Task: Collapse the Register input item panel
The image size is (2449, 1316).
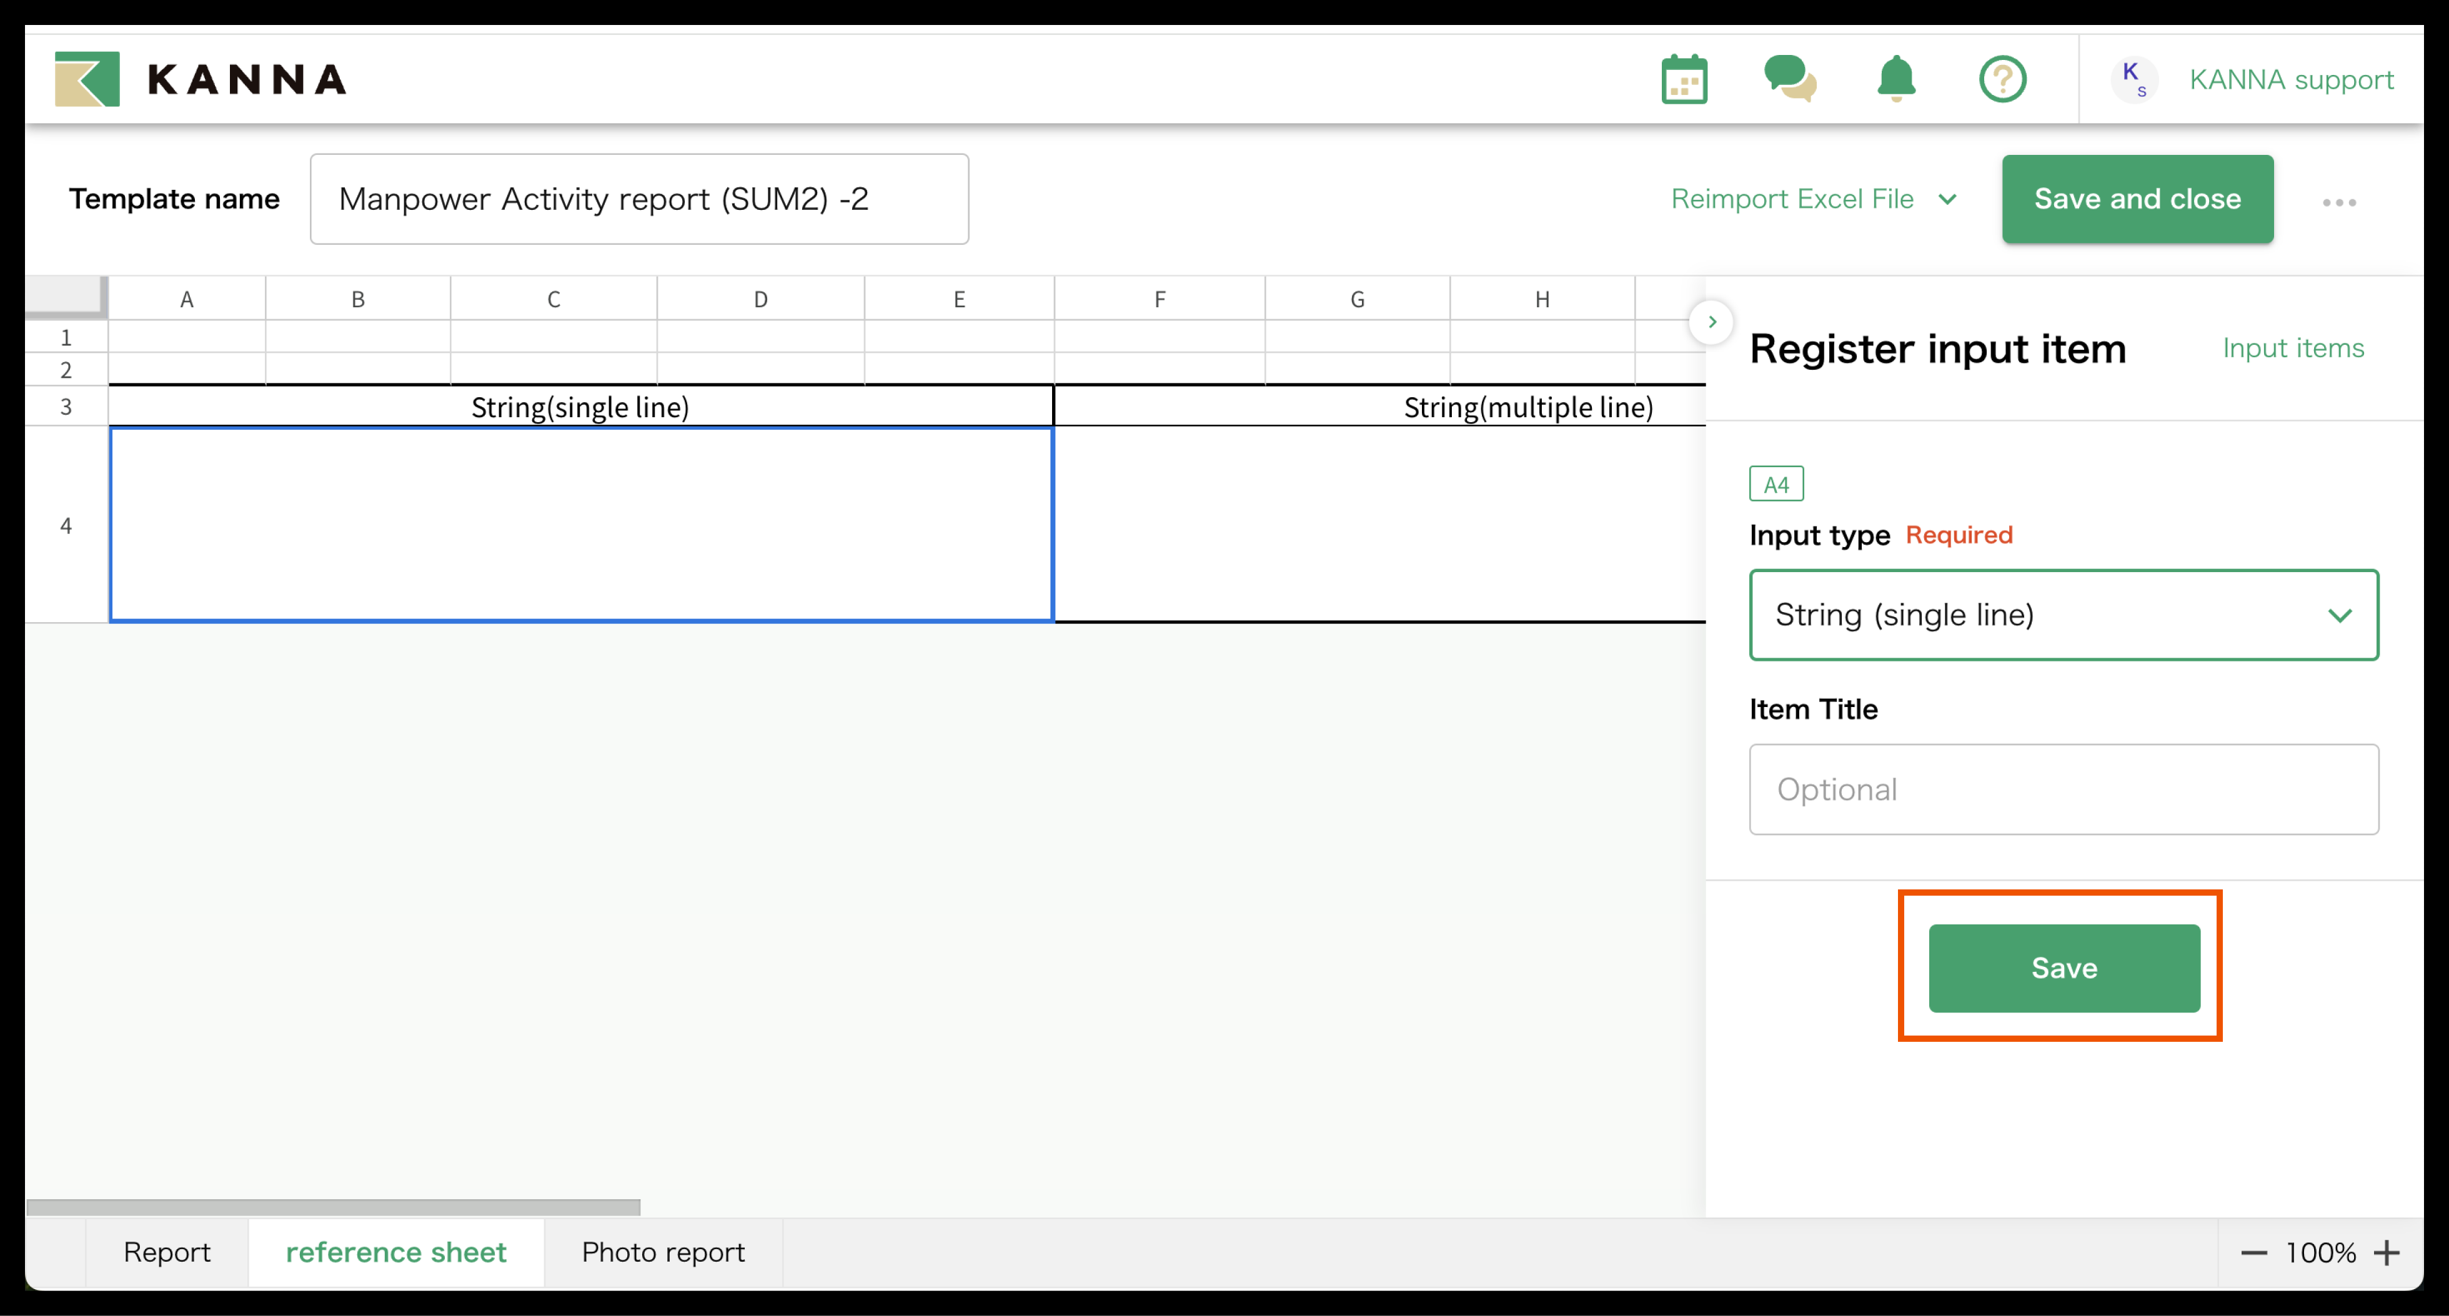Action: [1711, 322]
